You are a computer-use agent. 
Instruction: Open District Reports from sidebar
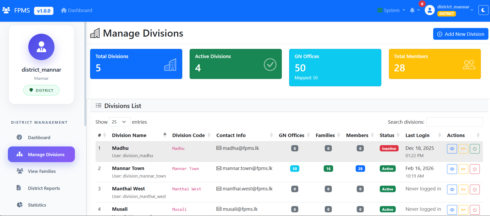pos(44,188)
